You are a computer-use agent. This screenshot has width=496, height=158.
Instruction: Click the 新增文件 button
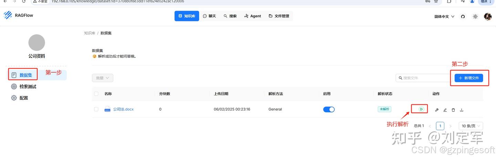[468, 78]
